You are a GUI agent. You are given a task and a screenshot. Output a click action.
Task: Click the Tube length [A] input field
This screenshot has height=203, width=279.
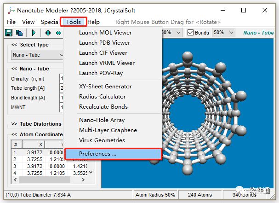click(62, 88)
